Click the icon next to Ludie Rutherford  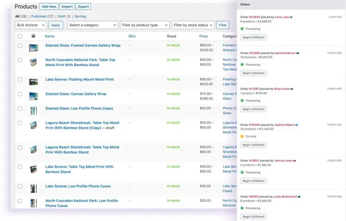pos(299,197)
